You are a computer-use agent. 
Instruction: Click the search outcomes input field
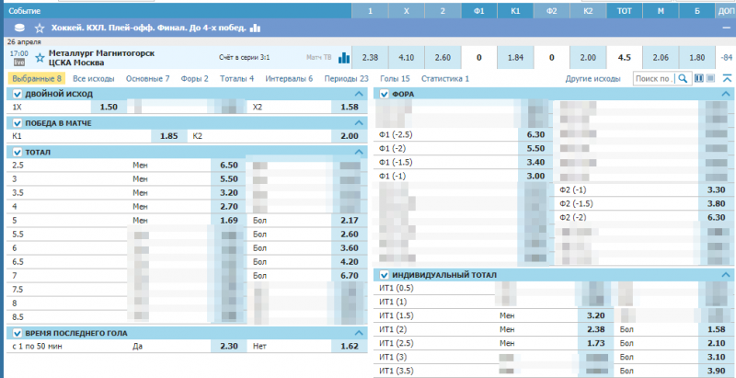(654, 79)
